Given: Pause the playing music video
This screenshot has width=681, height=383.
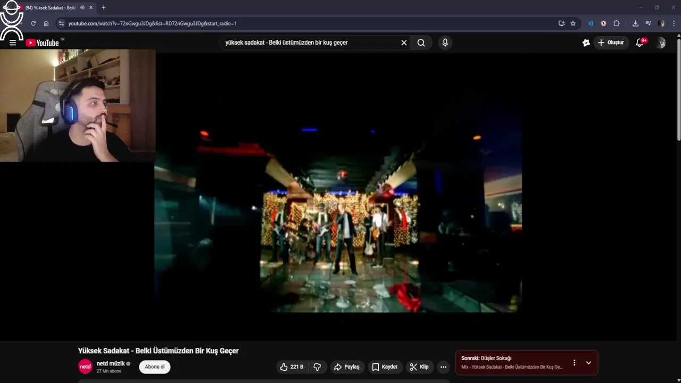Looking at the screenshot, I should pos(338,197).
